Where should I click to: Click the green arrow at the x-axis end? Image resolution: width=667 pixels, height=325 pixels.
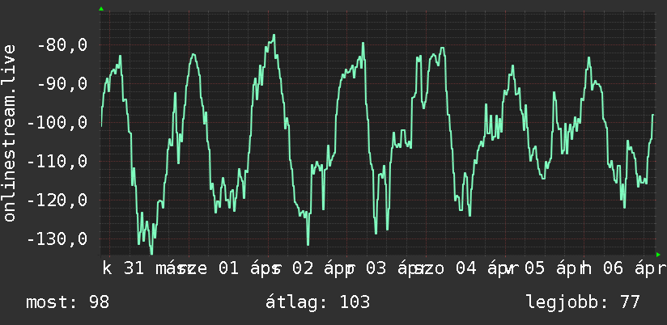pos(658,255)
